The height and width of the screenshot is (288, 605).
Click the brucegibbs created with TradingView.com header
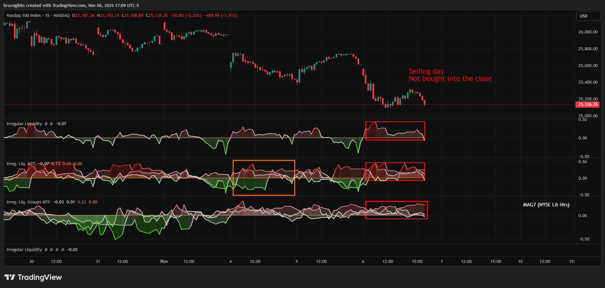pos(71,5)
